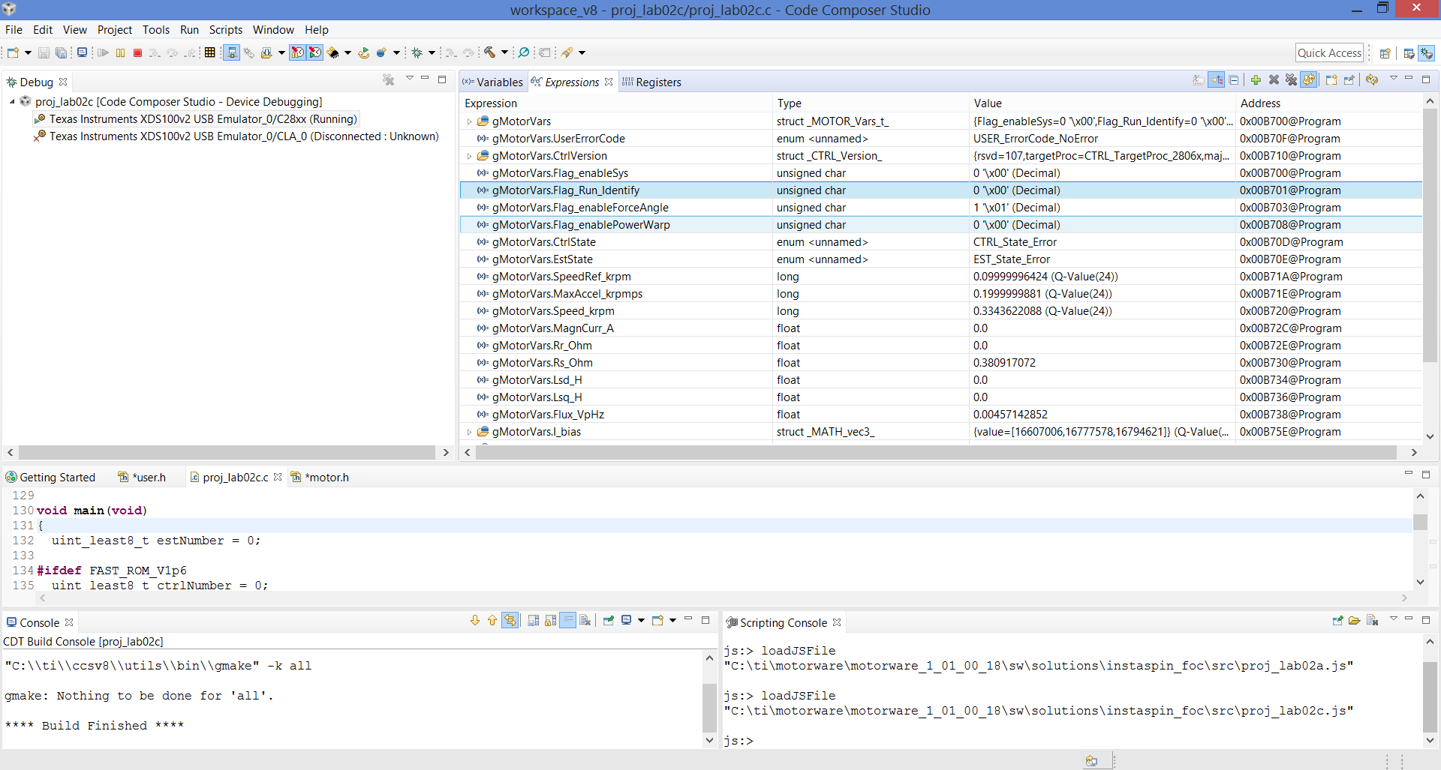Open folder icon in Scripting Console
The image size is (1441, 770).
click(1355, 621)
